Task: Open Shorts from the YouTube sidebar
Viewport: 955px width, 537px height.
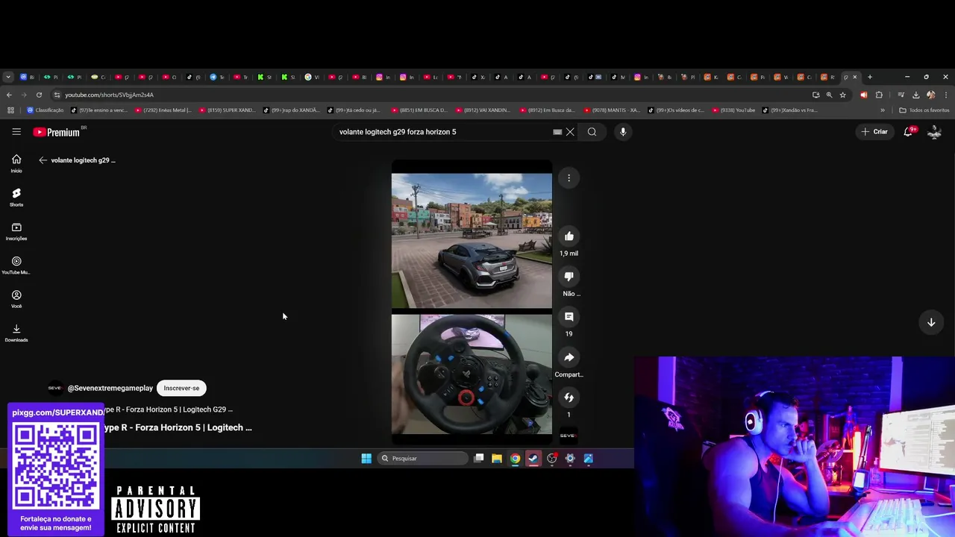Action: pyautogui.click(x=16, y=198)
